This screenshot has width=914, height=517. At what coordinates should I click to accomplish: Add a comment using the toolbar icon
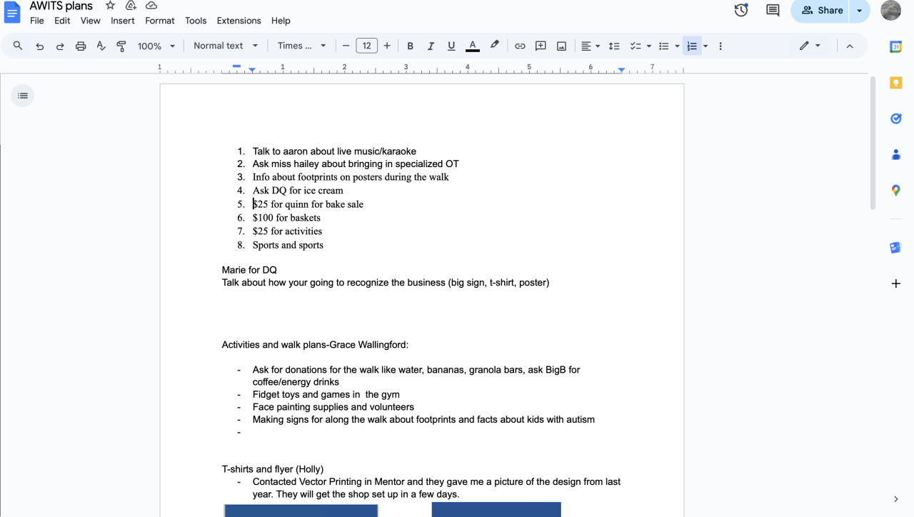click(x=541, y=46)
